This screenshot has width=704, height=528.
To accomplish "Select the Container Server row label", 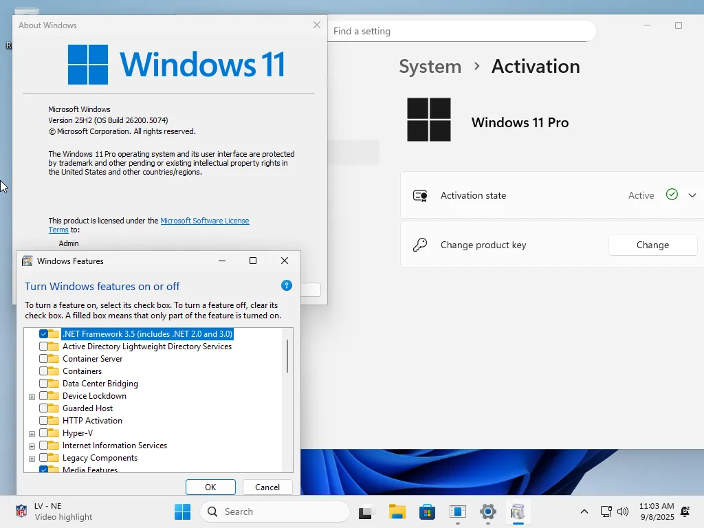I will point(93,359).
